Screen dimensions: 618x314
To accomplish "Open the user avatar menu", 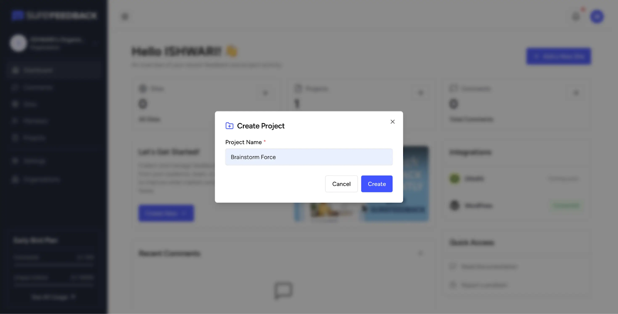I will (597, 17).
